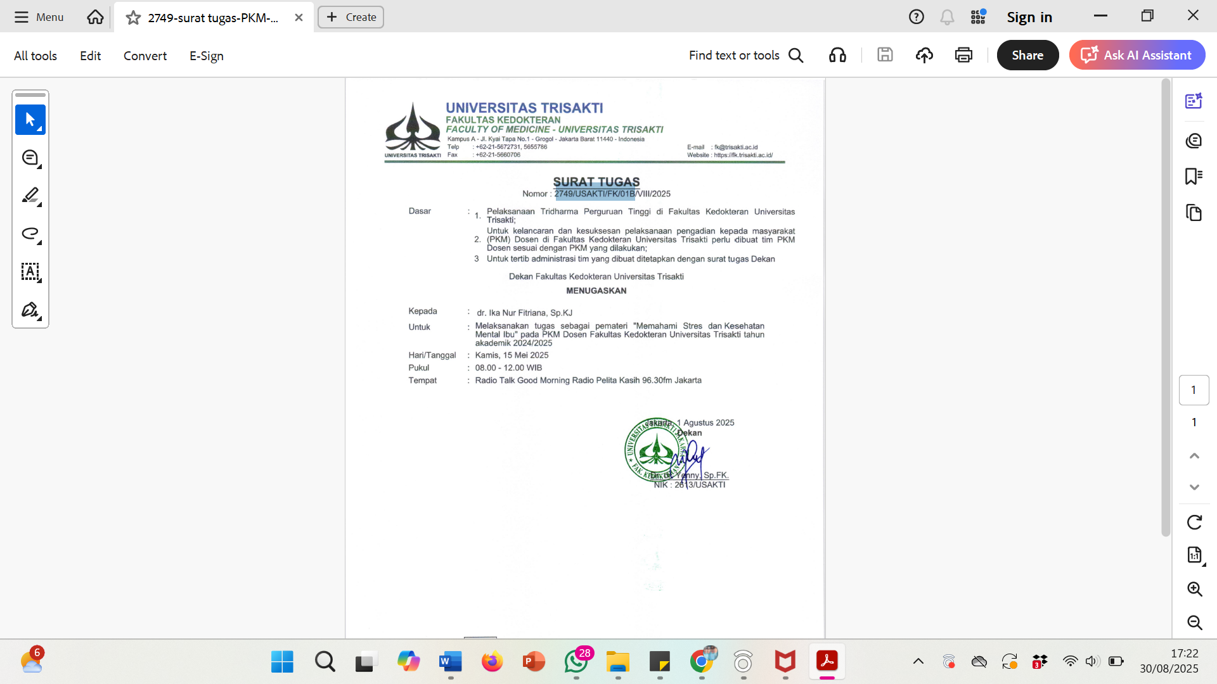This screenshot has width=1217, height=684.
Task: Zoom in on the document
Action: pos(1194,589)
